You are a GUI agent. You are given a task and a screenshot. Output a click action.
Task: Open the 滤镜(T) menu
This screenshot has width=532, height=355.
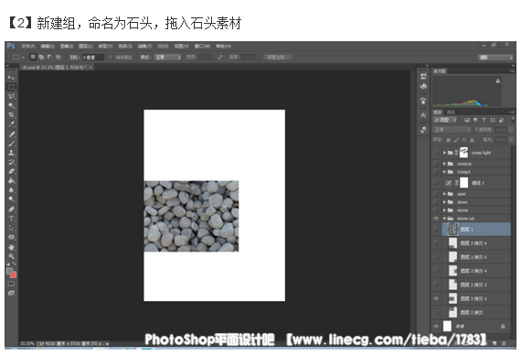coord(144,46)
